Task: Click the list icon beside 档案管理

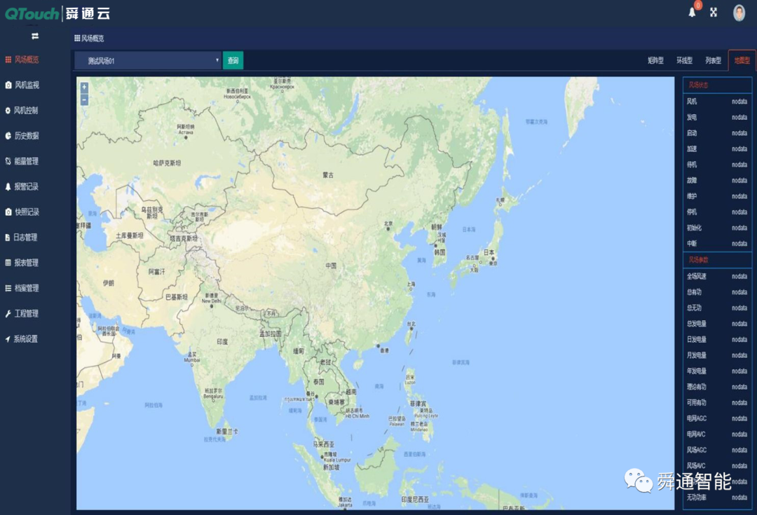Action: pos(8,288)
